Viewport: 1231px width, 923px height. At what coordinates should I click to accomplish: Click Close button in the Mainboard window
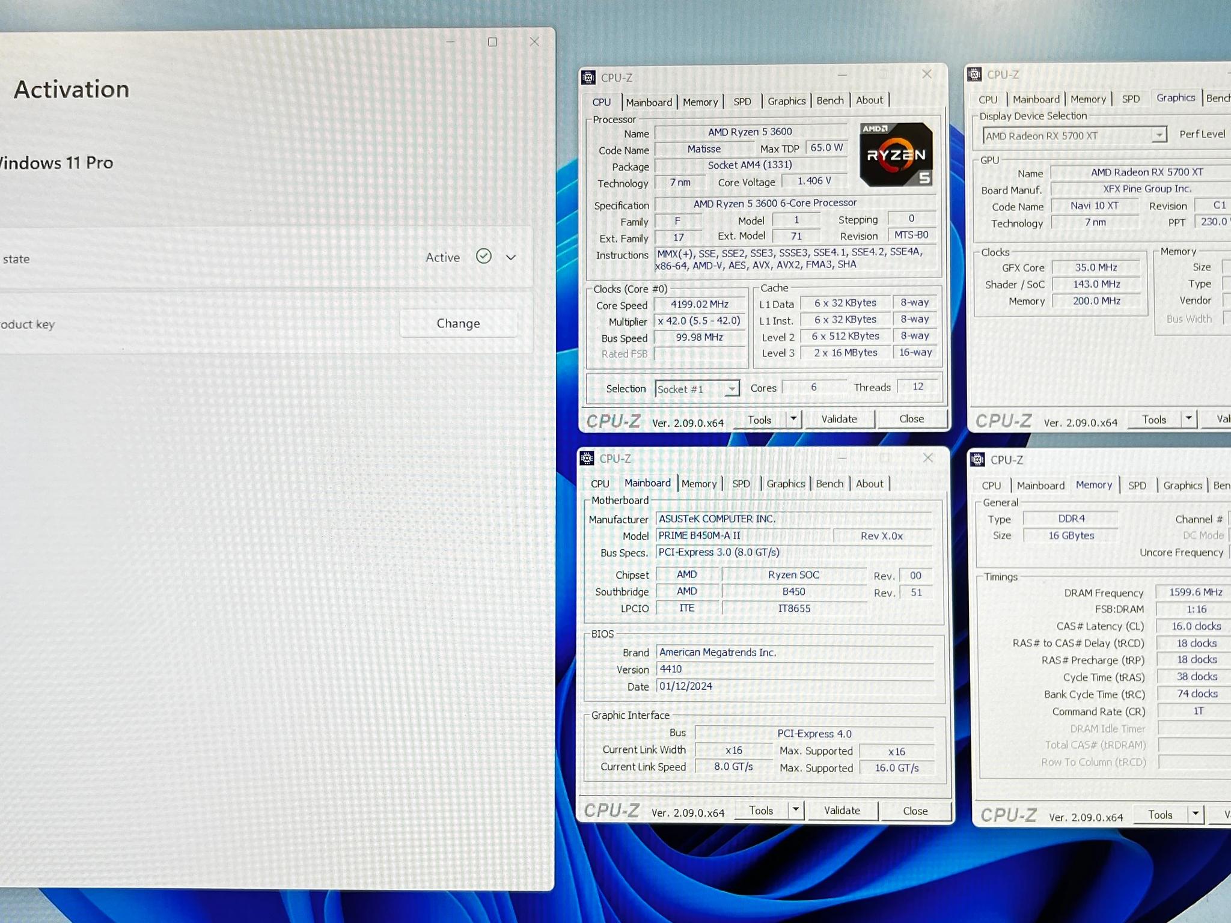[915, 811]
